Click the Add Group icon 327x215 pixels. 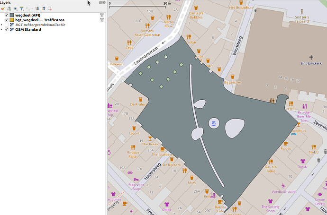click(x=9, y=9)
